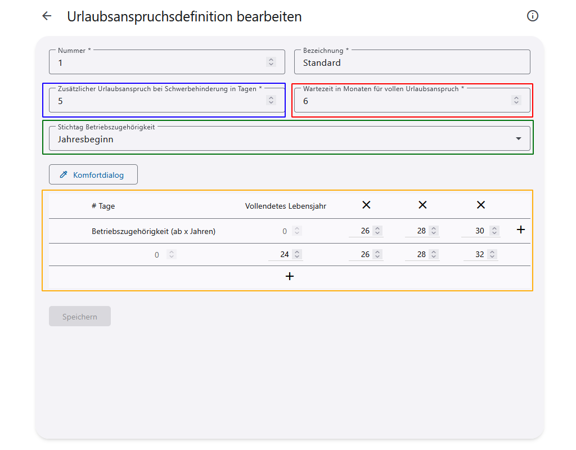Image resolution: width=576 pixels, height=450 pixels.
Task: Click the back arrow icon
Action: coord(47,16)
